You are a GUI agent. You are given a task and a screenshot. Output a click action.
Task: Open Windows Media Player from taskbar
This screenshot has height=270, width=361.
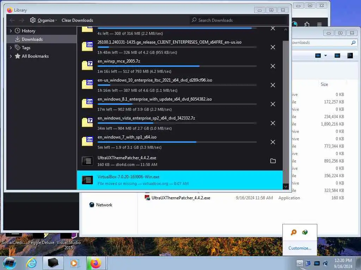74,263
